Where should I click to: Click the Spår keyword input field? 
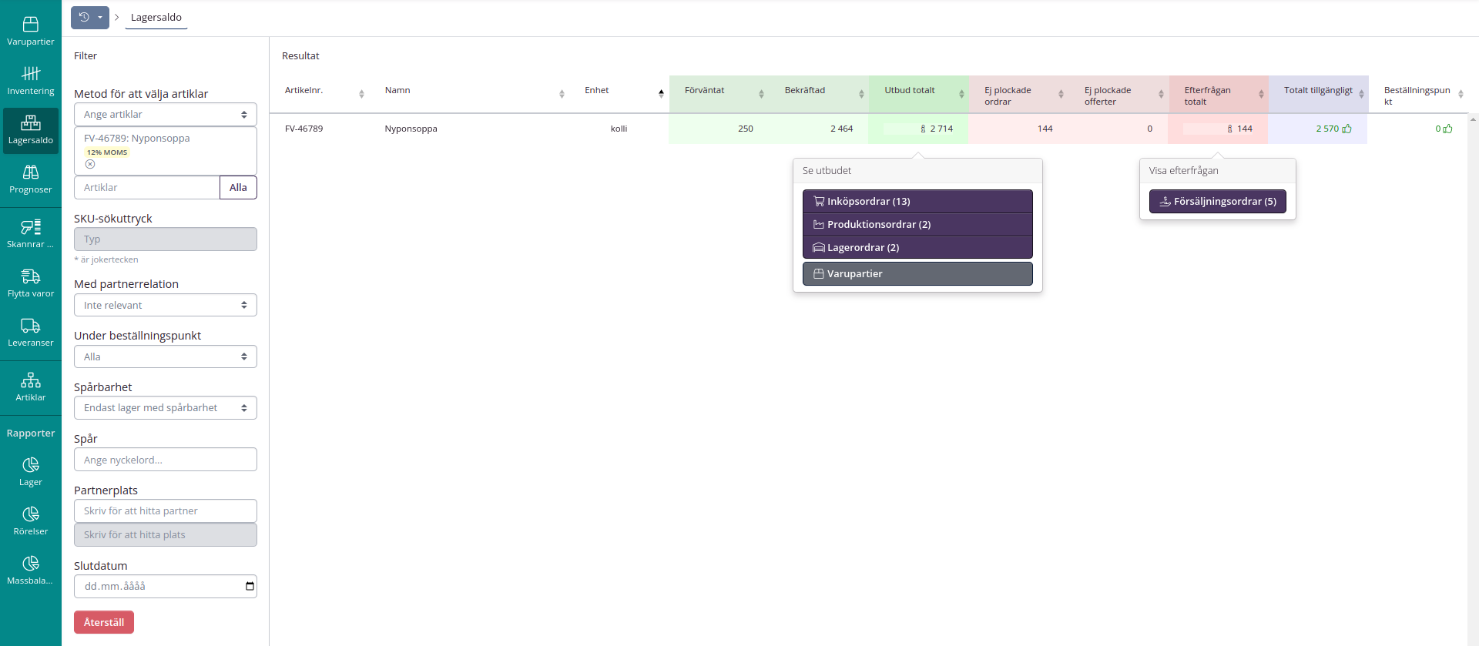coord(165,460)
